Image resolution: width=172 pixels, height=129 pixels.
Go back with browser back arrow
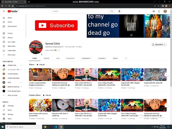(x=2, y=6)
